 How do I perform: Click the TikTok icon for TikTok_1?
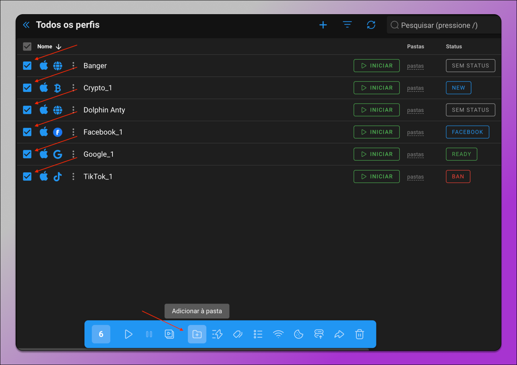pos(58,177)
